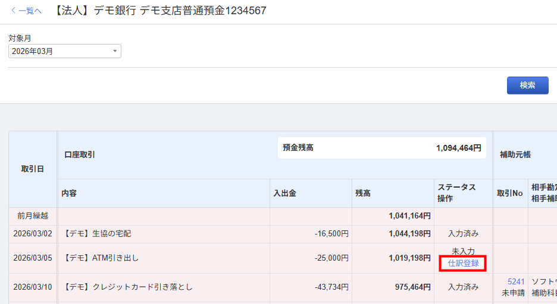Screen dimensions: 557x304
Task: Click the dropdown arrow on 2026年03月
Action: [115, 51]
